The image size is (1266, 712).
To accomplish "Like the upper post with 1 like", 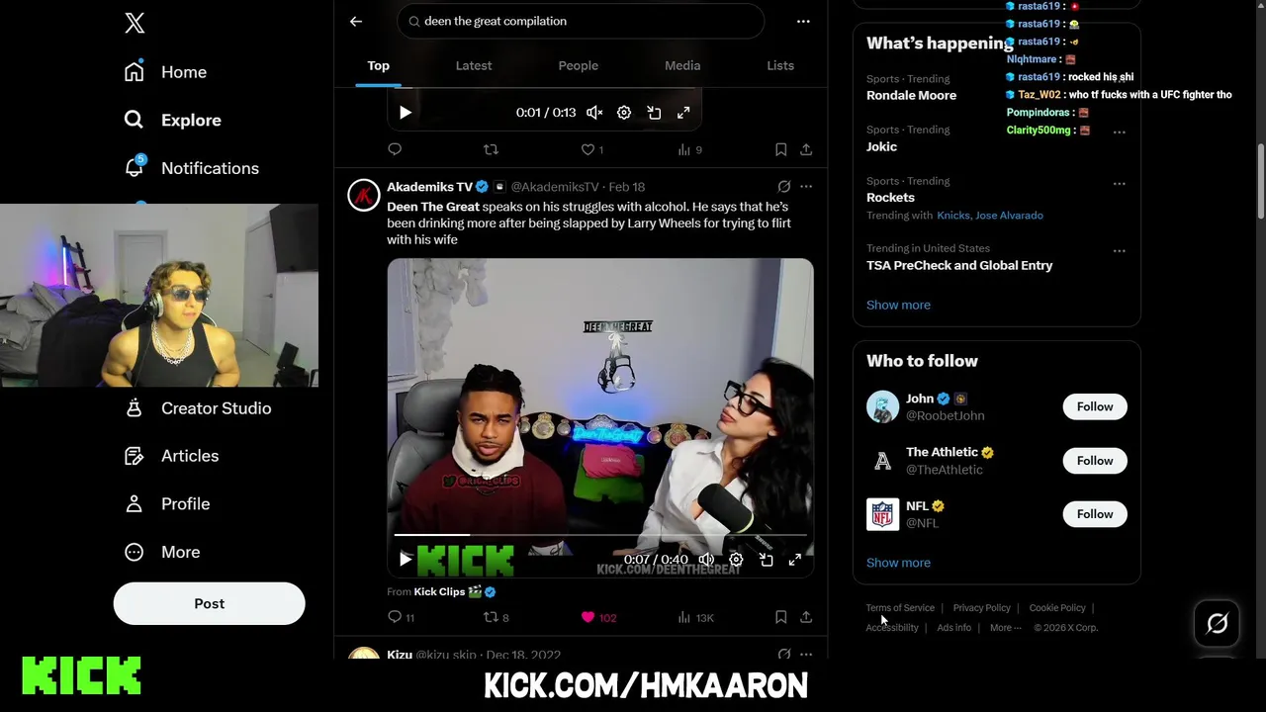I will click(x=591, y=149).
